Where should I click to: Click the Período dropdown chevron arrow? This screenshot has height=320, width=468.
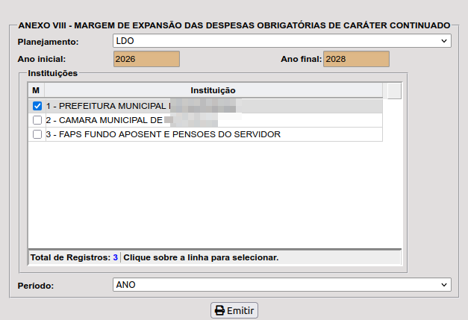coord(445,285)
